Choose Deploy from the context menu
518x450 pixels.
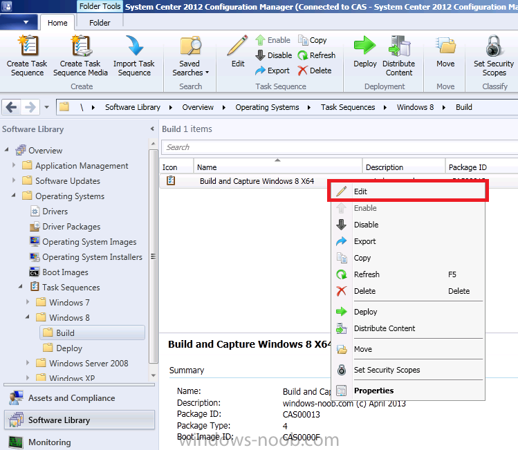tap(408, 312)
